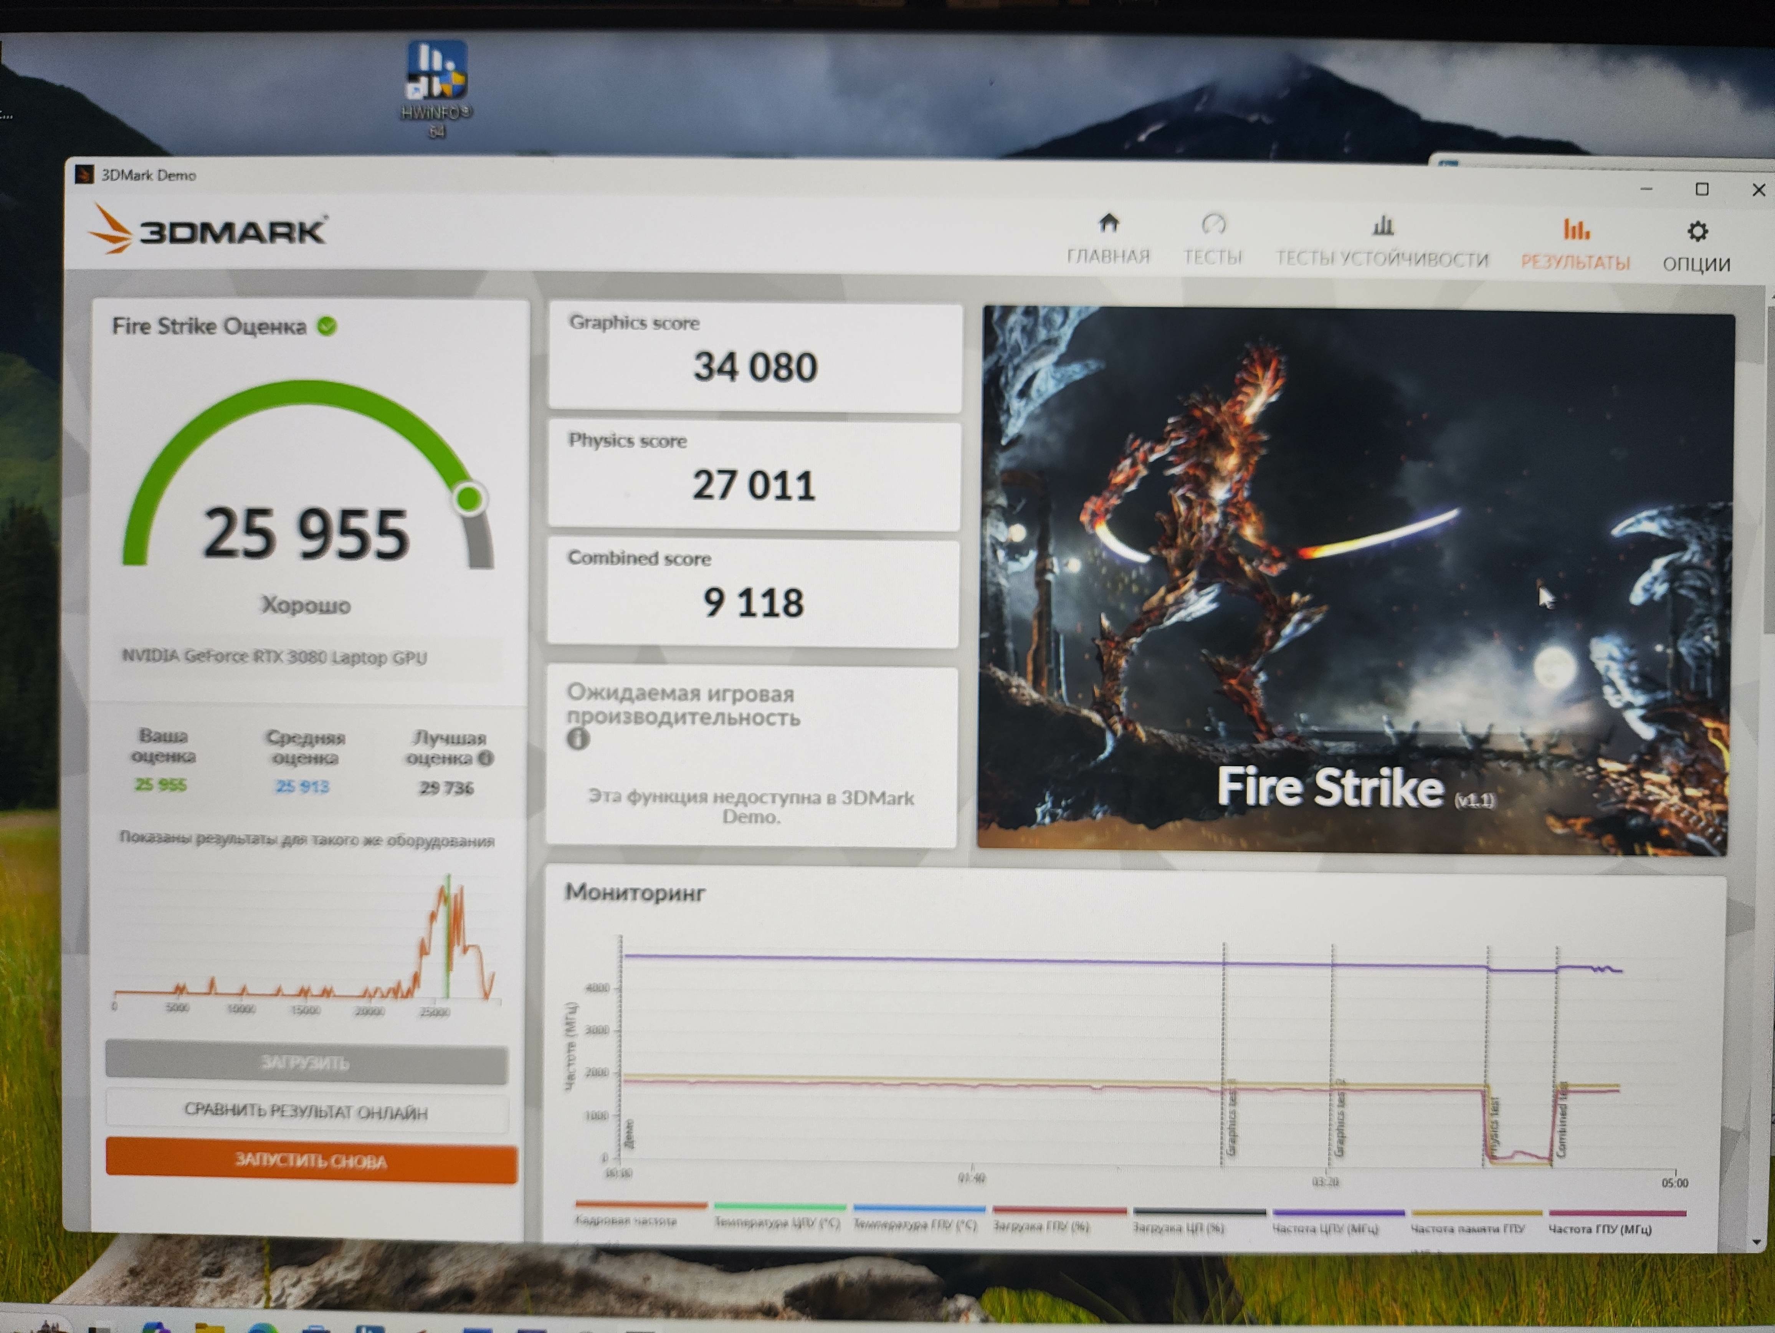Click info icon under expected game performance
Screen dimensions: 1775x1333
[578, 739]
